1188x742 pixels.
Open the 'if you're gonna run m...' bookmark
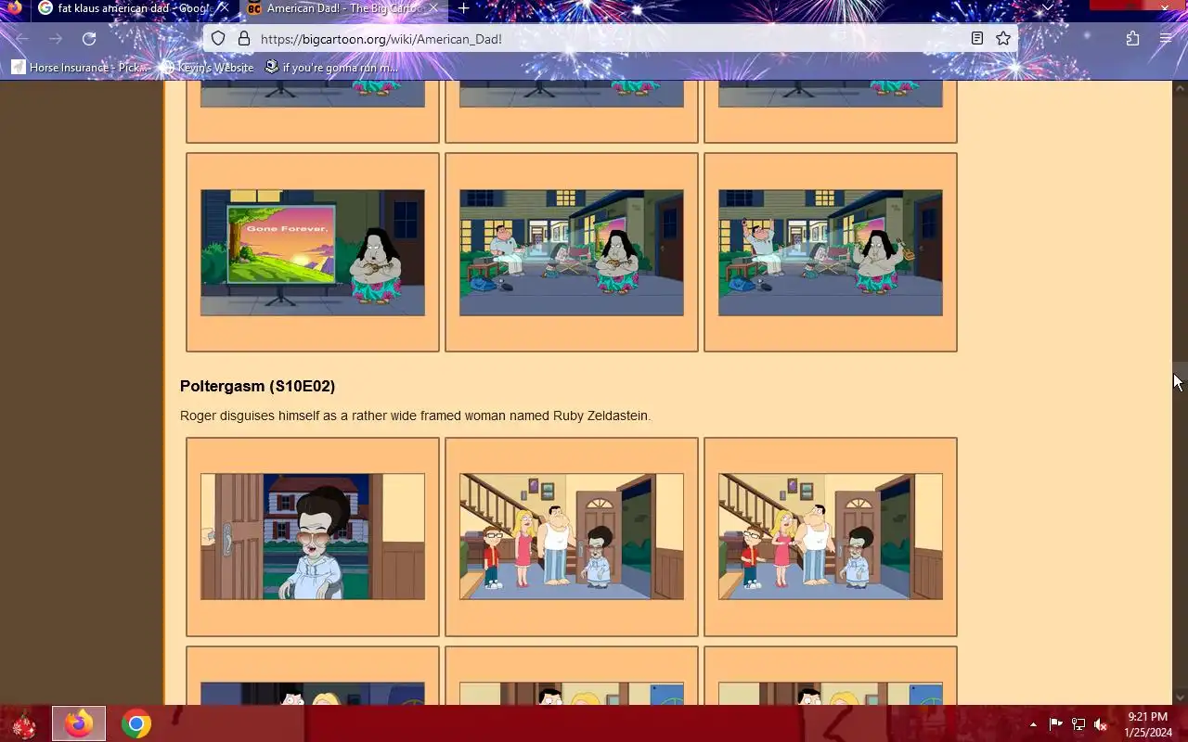tap(331, 68)
